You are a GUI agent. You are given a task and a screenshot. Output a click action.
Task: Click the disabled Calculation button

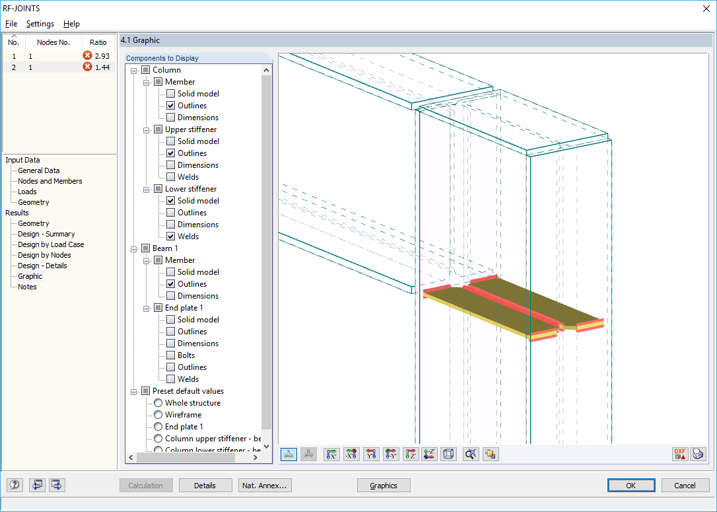(x=145, y=486)
